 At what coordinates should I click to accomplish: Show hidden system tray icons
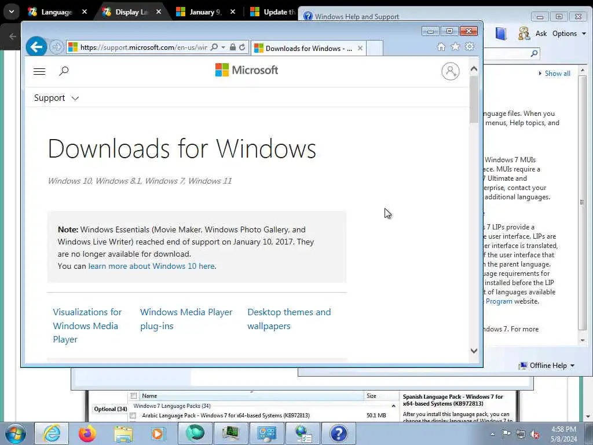[492, 434]
